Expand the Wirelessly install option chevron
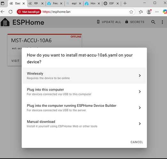This screenshot has width=167, height=159. pos(140,76)
